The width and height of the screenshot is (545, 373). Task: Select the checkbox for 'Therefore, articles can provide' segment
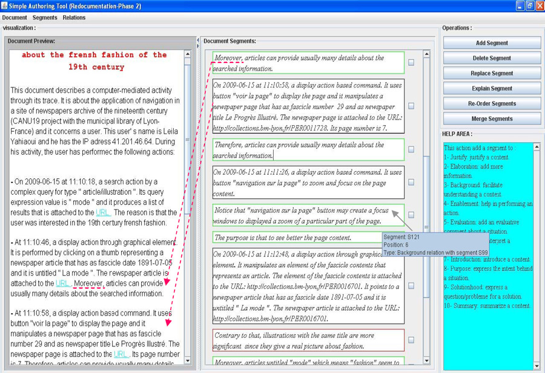point(411,149)
